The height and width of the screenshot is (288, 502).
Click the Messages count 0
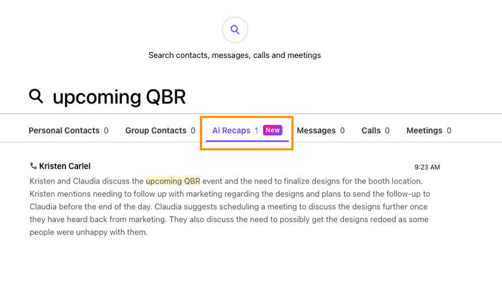point(342,130)
